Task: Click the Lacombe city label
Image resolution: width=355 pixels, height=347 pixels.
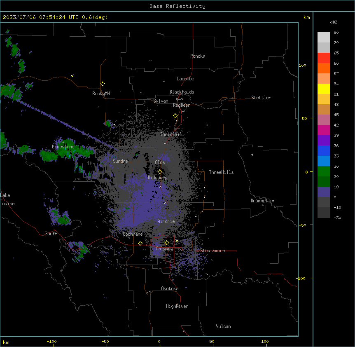Action: click(x=185, y=79)
